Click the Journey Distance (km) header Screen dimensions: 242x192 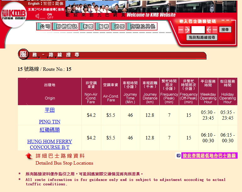click(x=150, y=92)
